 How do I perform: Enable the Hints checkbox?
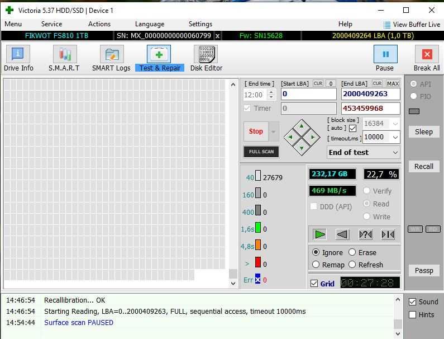click(x=412, y=314)
